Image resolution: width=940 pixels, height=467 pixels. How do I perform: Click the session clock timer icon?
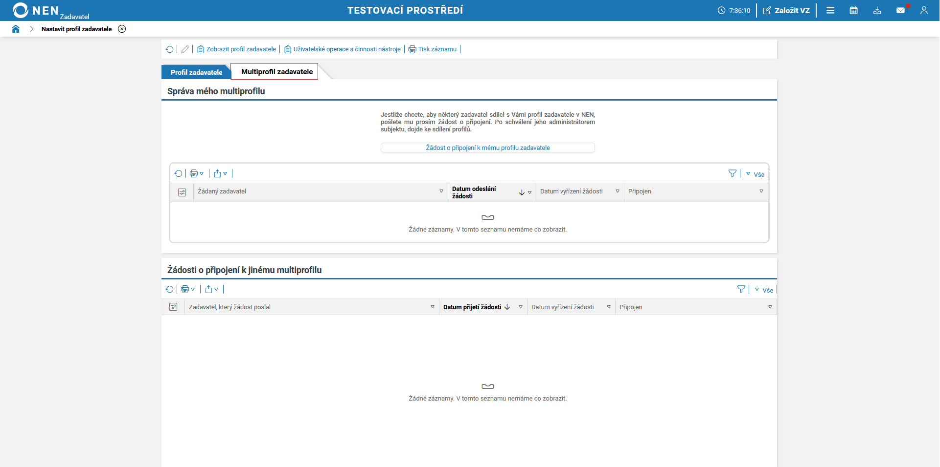coord(721,10)
